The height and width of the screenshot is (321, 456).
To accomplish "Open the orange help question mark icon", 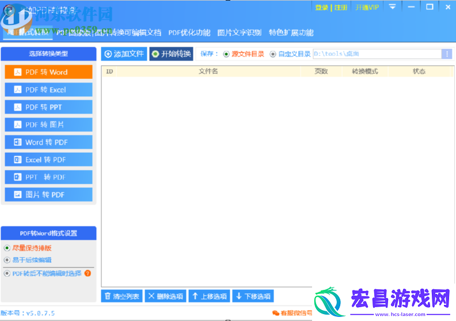I will pos(88,273).
